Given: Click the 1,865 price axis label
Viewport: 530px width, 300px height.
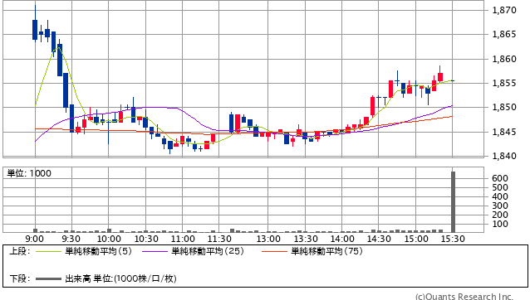Looking at the screenshot, I should pos(504,34).
